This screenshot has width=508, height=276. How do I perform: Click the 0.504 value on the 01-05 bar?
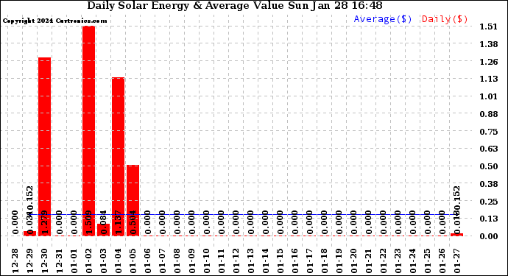[x=133, y=222]
